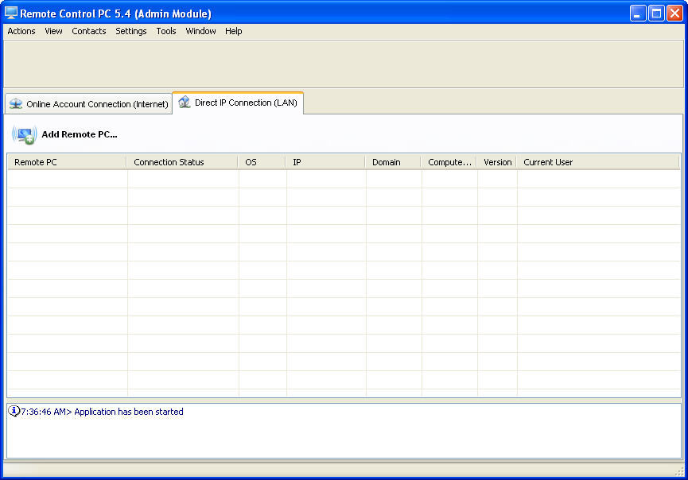Switch to Direct IP Connection (LAN) tab
This screenshot has height=480, width=688.
click(247, 103)
